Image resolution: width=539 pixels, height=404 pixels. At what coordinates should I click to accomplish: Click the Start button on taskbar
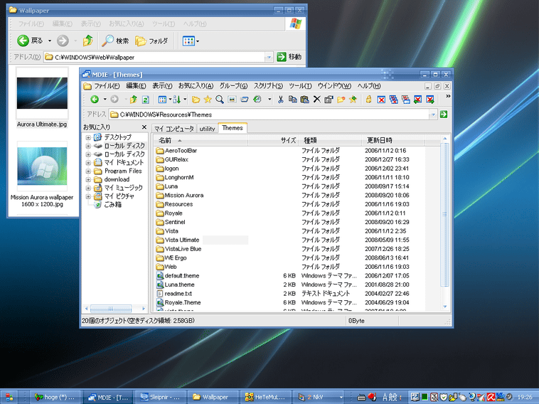[10, 397]
